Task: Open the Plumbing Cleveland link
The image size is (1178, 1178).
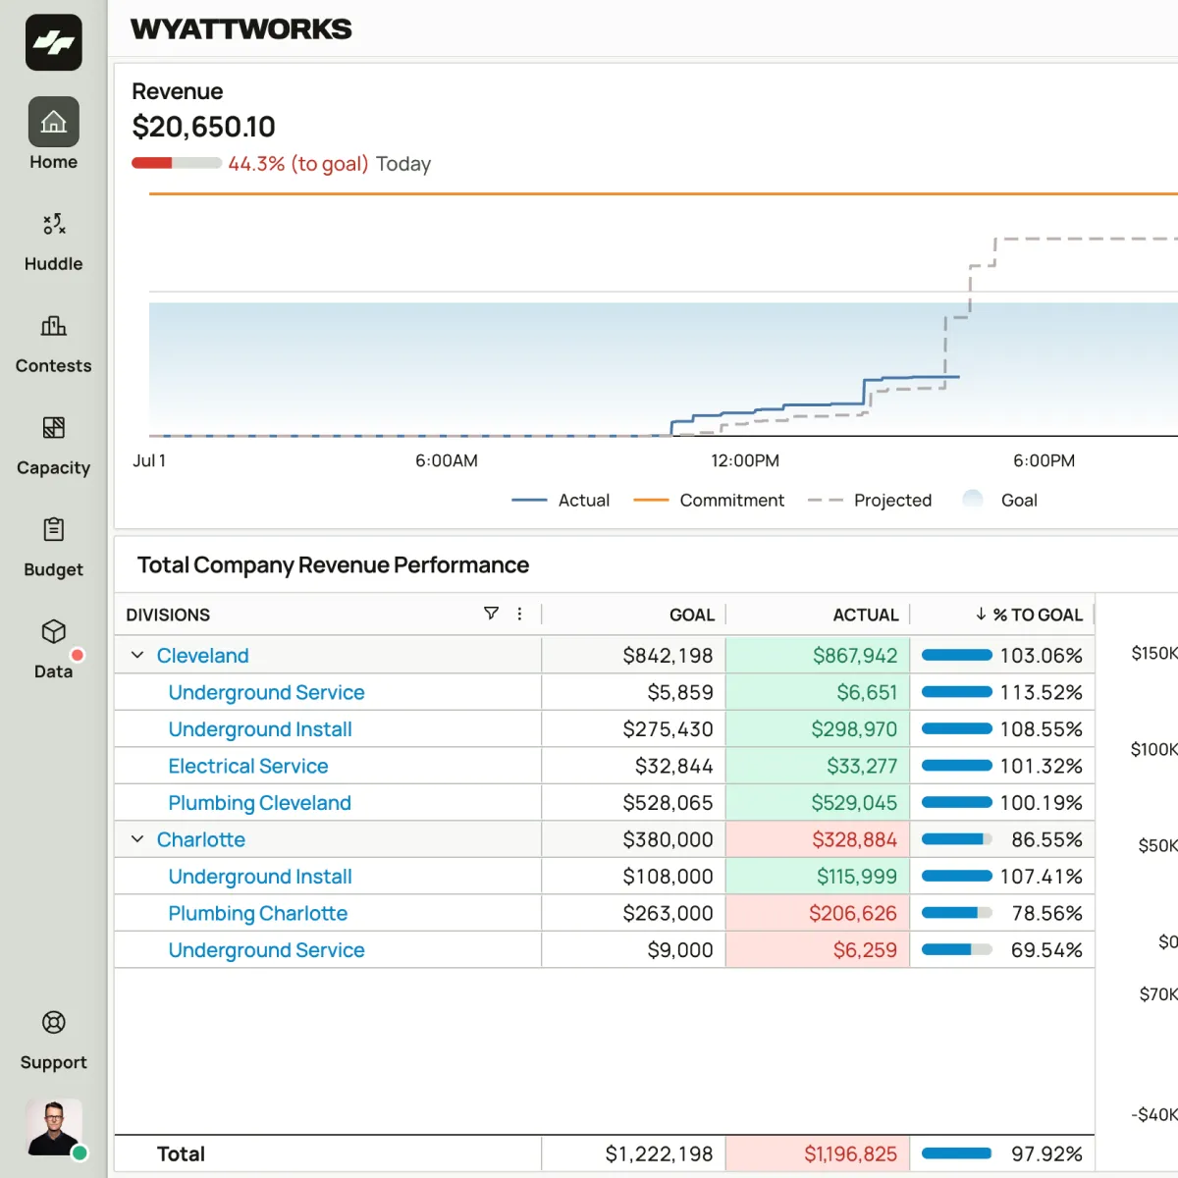Action: pos(259,803)
